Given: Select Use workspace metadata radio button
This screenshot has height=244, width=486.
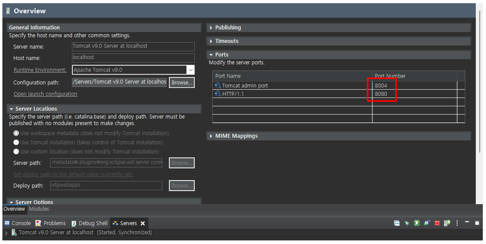Looking at the screenshot, I should 16,133.
